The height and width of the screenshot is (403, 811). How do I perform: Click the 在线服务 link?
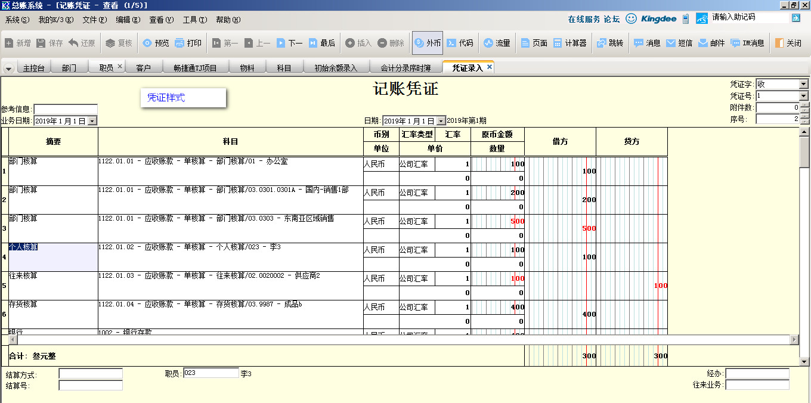[584, 19]
